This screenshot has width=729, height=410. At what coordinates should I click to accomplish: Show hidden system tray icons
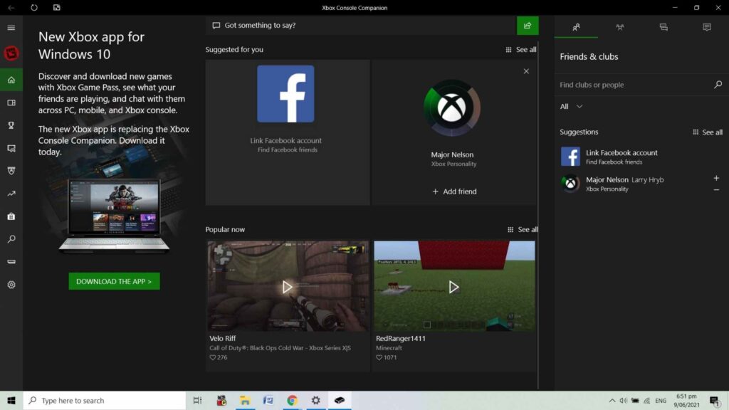(612, 400)
